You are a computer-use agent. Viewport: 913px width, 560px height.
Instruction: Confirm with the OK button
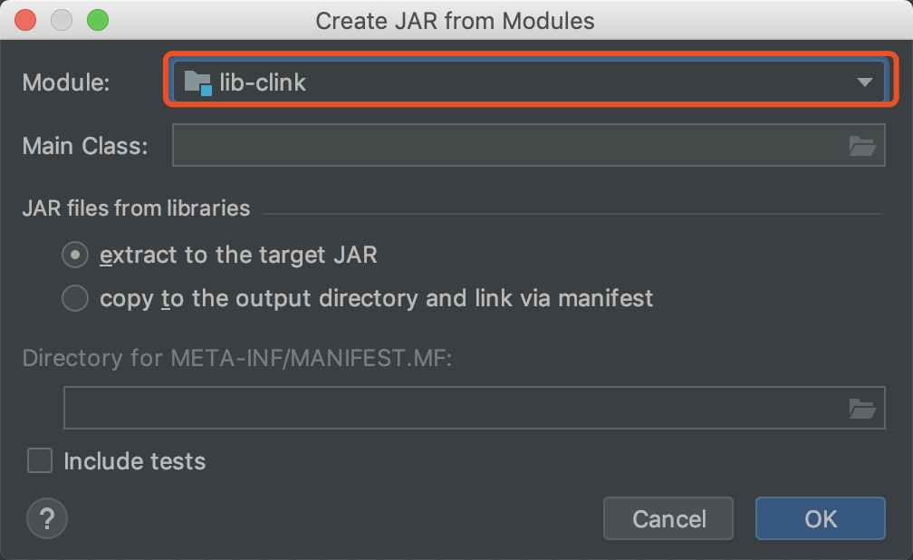point(820,518)
